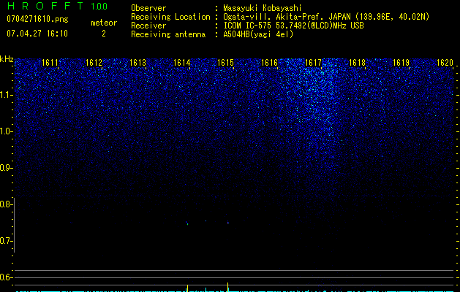Screen dimensions: 460x292
Task: Click the meteor label
Action: click(x=104, y=23)
